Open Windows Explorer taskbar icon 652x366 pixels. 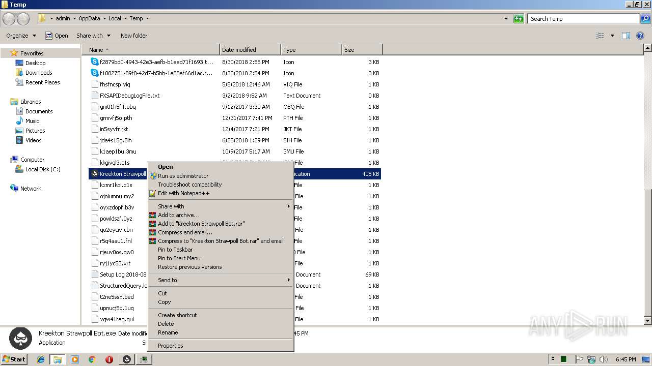58,359
